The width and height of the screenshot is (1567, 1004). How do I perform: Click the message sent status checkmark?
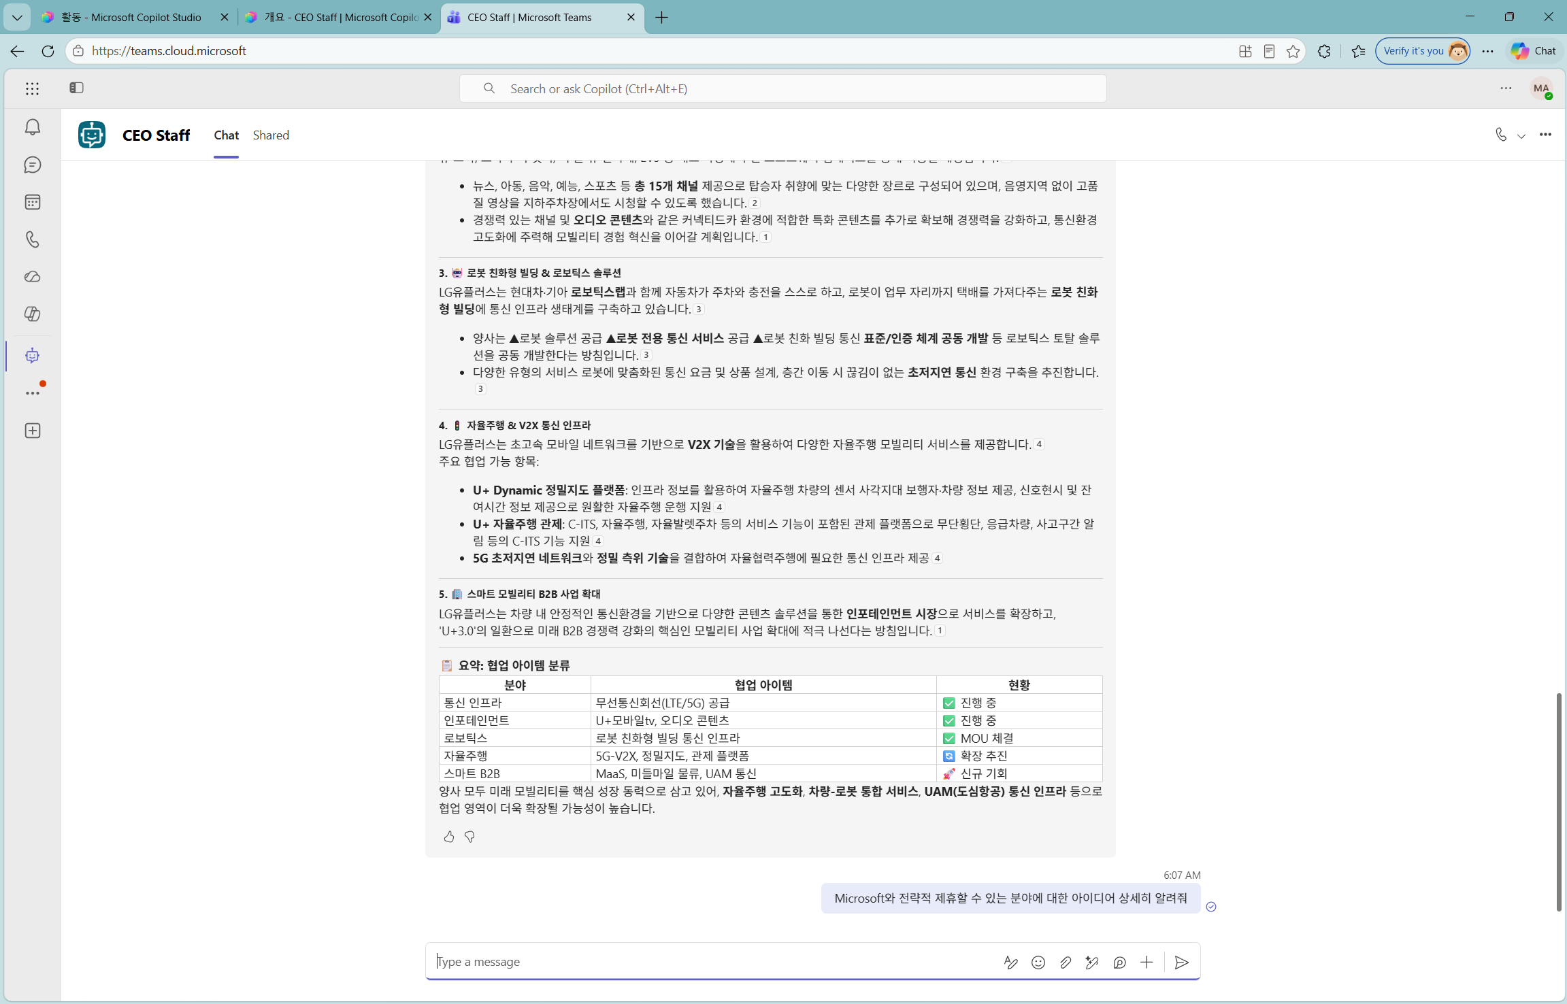1211,907
